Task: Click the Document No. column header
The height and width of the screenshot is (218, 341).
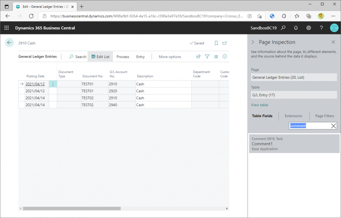Action: tap(93, 76)
